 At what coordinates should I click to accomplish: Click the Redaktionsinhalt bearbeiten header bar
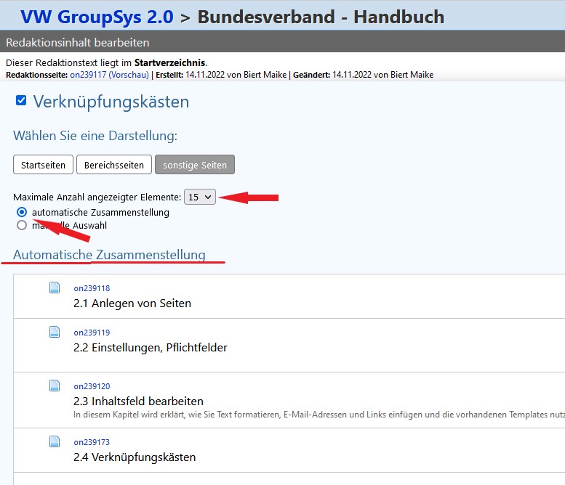[x=282, y=42]
